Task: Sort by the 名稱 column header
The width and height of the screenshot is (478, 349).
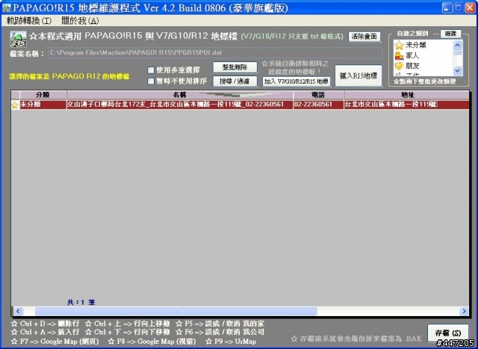Action: click(180, 95)
